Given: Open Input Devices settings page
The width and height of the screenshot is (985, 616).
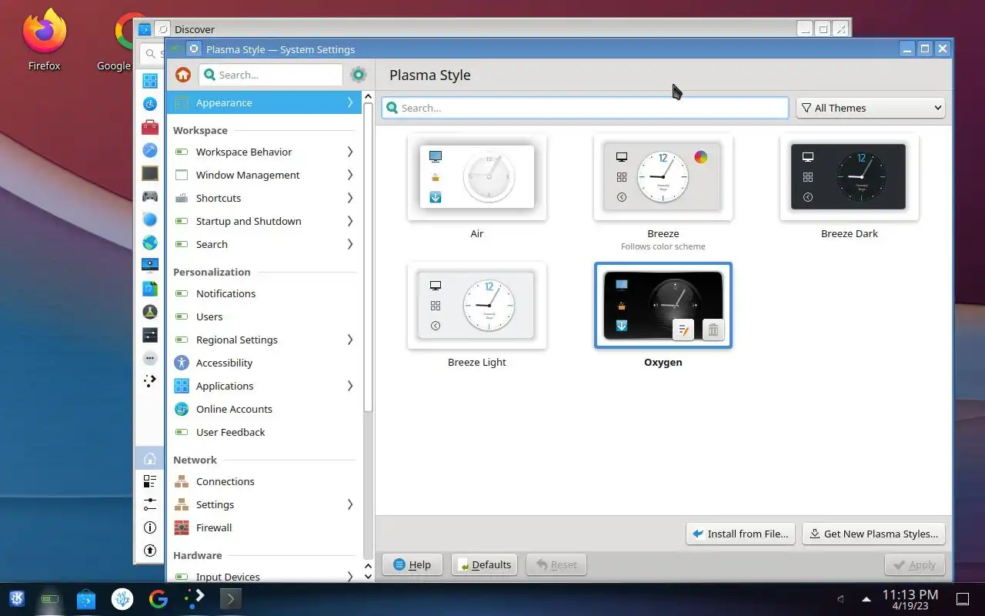Looking at the screenshot, I should coord(264,577).
